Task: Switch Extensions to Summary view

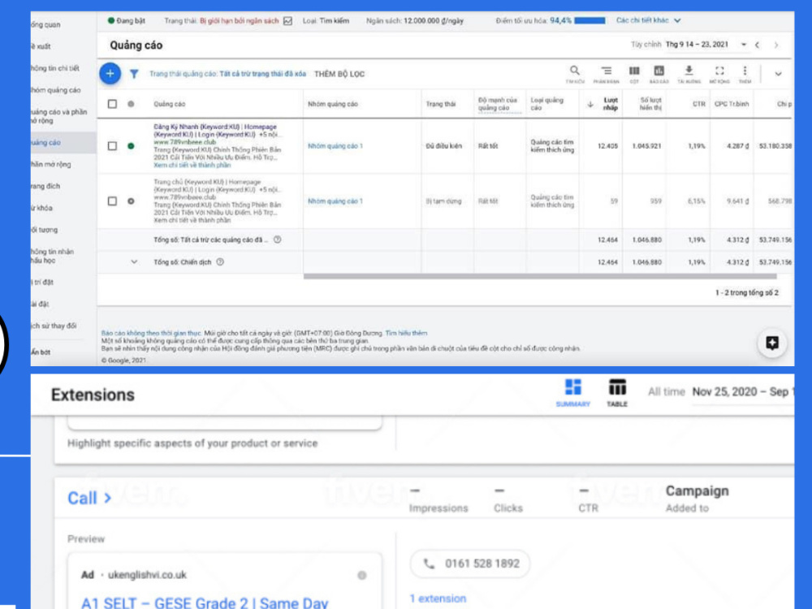Action: tap(572, 393)
